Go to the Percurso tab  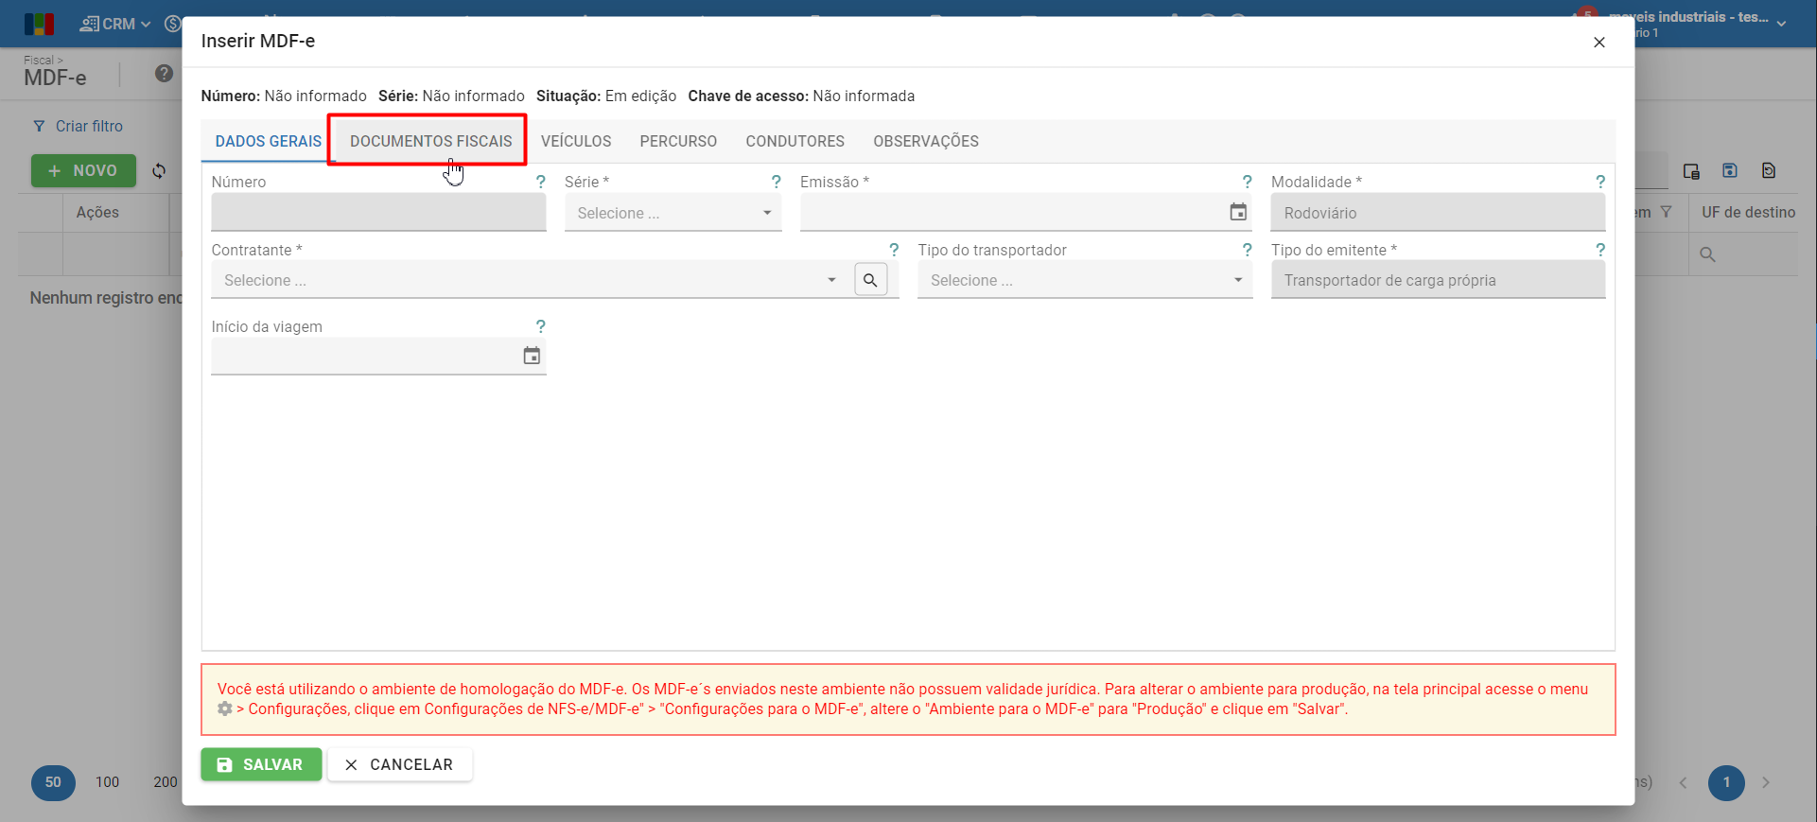678,141
